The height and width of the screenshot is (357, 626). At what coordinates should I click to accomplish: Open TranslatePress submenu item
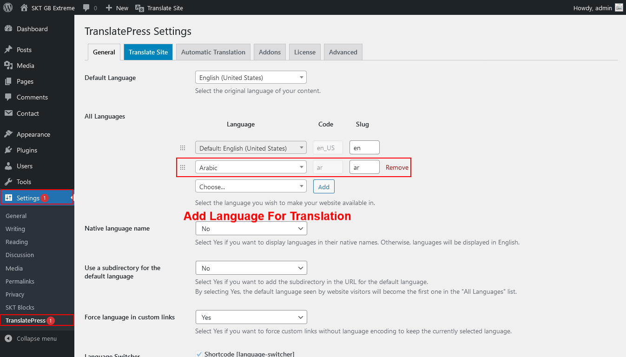pos(26,320)
